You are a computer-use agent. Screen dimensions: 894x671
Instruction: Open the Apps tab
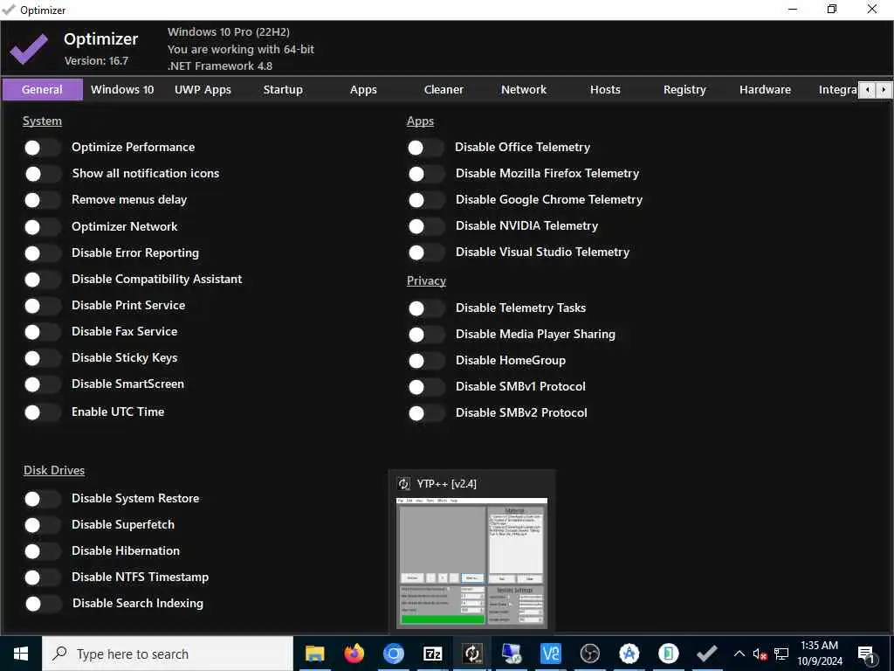(x=363, y=90)
